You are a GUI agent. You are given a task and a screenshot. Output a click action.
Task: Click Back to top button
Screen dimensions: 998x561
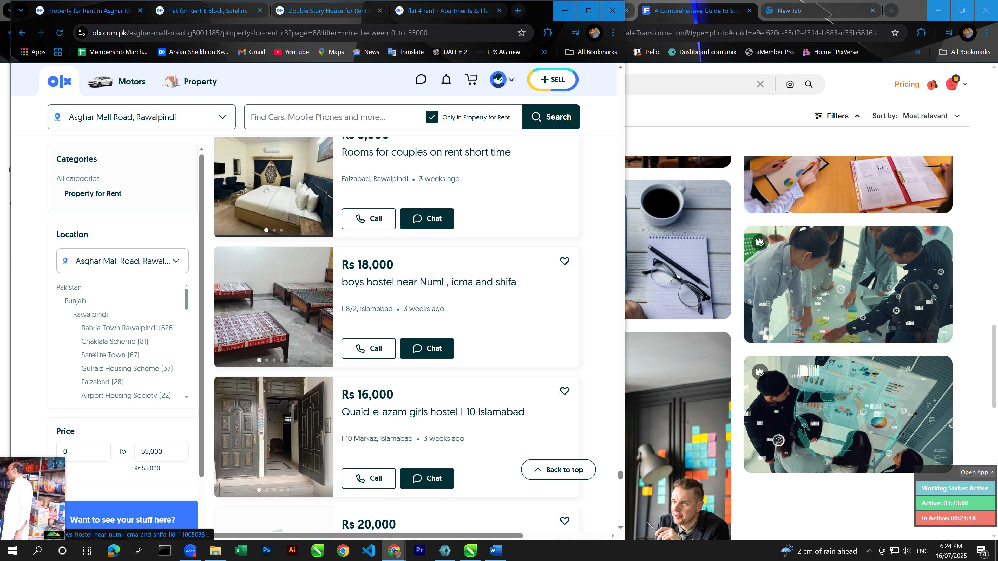coord(558,470)
